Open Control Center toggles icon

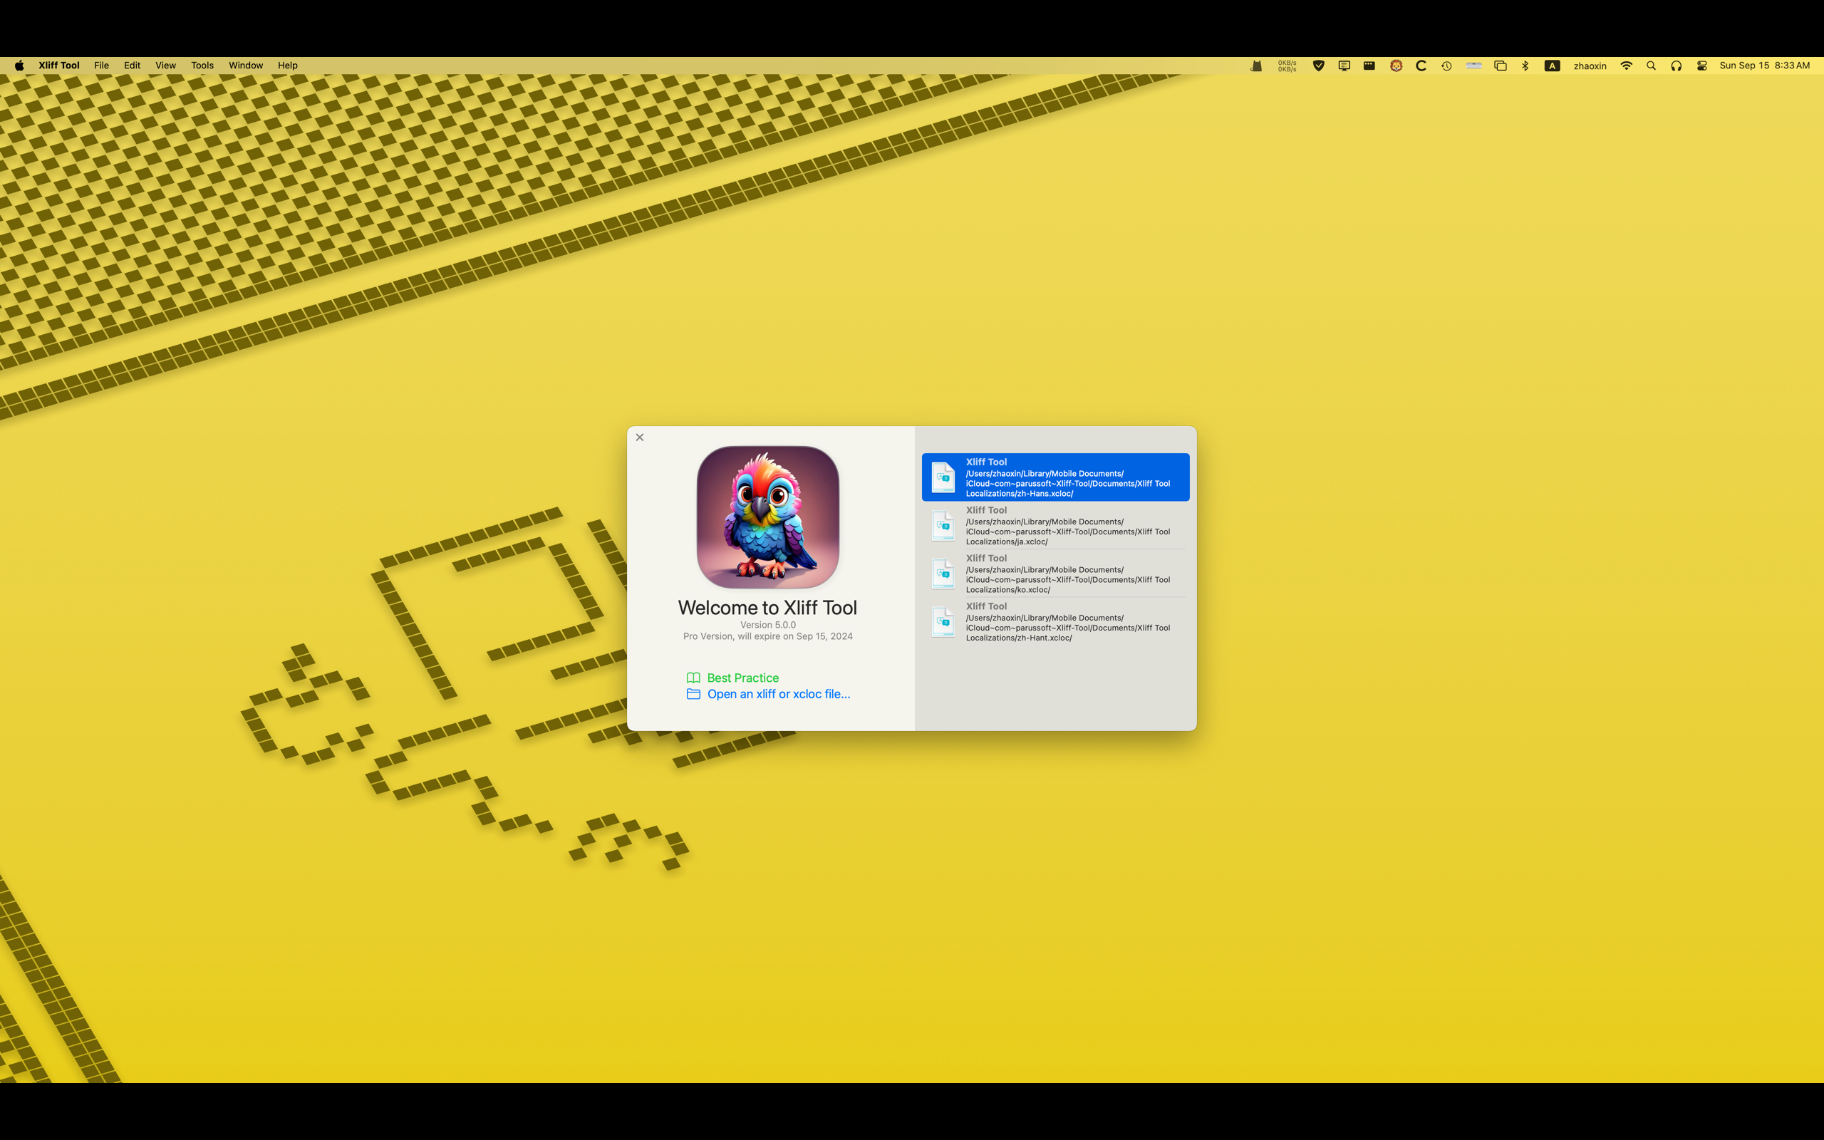pyautogui.click(x=1702, y=66)
